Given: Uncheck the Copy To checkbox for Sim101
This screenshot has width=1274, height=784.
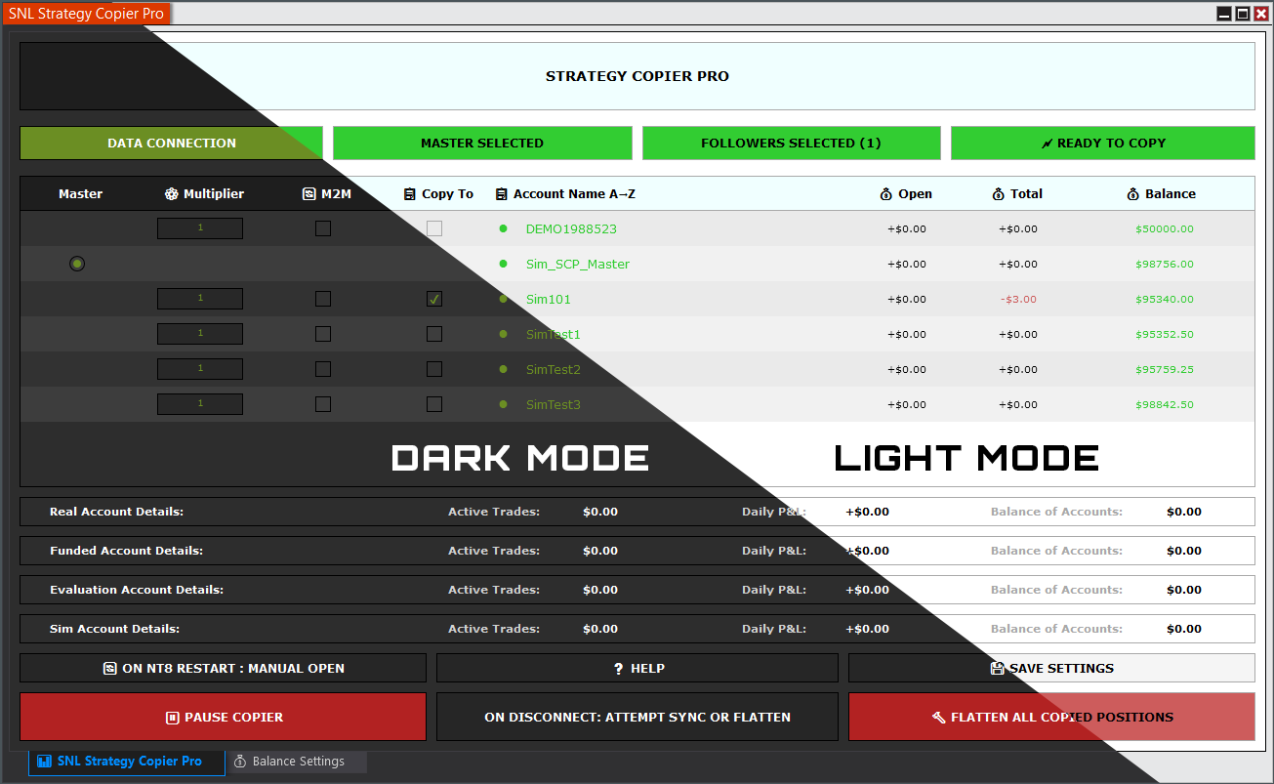Looking at the screenshot, I should pos(433,299).
